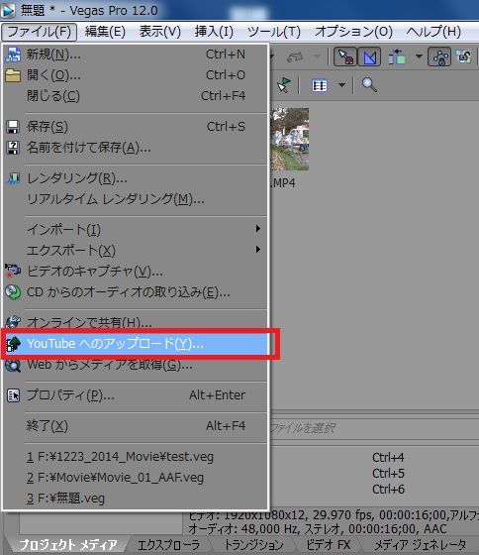
Task: Click the CD icon beside オーディオの取り込み
Action: click(x=13, y=292)
